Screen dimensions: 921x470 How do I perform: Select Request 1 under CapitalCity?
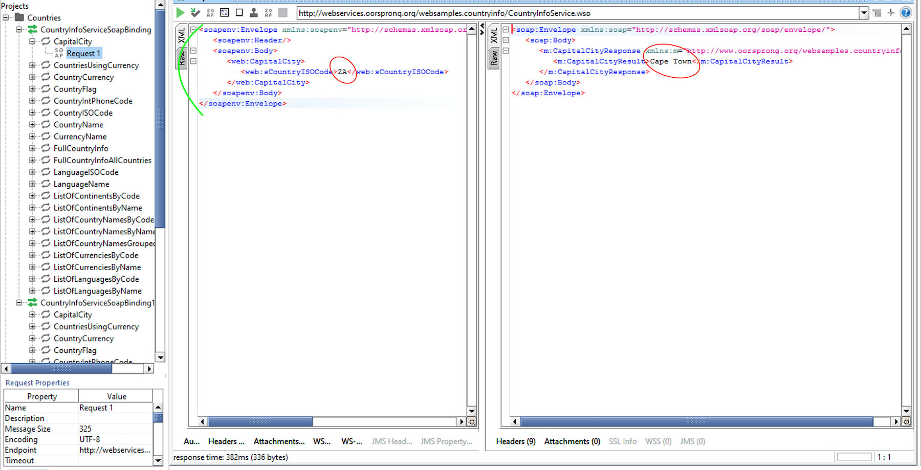(x=83, y=54)
